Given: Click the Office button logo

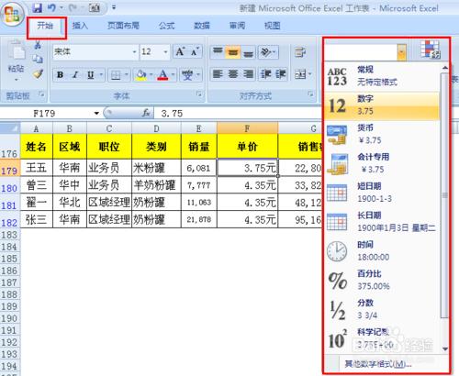Looking at the screenshot, I should [x=12, y=14].
